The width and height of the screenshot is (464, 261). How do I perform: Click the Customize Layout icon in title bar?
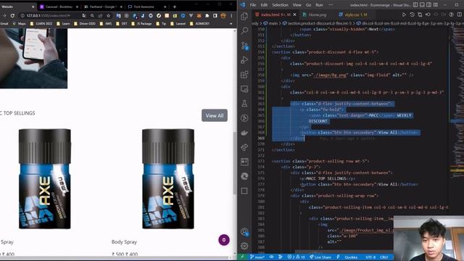[x=436, y=5]
